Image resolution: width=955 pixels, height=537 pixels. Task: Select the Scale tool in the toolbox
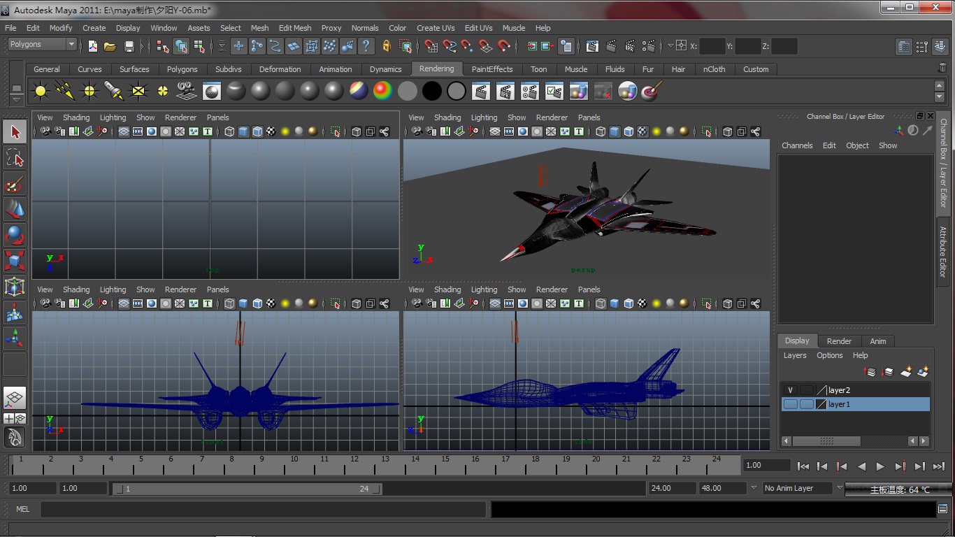click(15, 261)
